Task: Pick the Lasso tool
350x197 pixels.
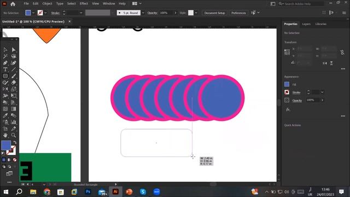Action: (x=14, y=56)
